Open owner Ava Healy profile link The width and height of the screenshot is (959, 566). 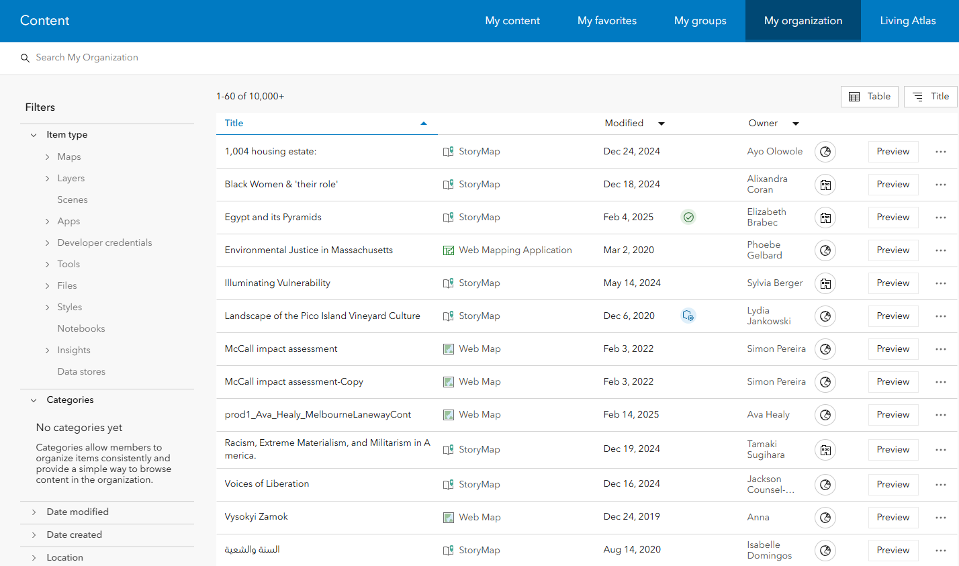coord(768,415)
